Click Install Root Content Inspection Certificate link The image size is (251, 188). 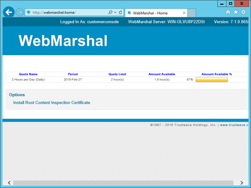pyautogui.click(x=51, y=102)
